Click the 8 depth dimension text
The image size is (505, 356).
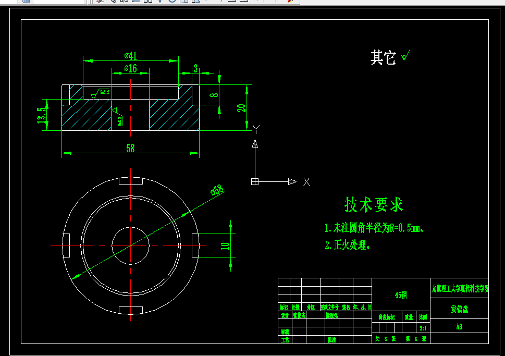point(214,95)
